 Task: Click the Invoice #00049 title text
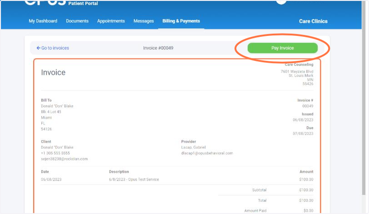tap(158, 48)
